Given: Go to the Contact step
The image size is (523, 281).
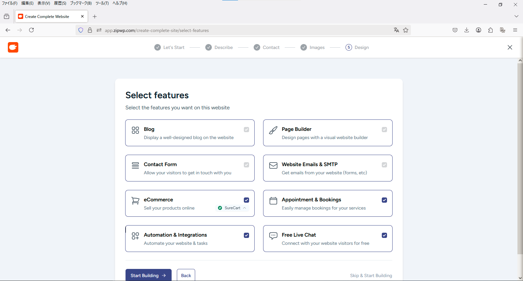Looking at the screenshot, I should (x=267, y=47).
